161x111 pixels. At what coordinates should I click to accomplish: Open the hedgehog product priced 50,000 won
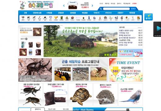106,95
